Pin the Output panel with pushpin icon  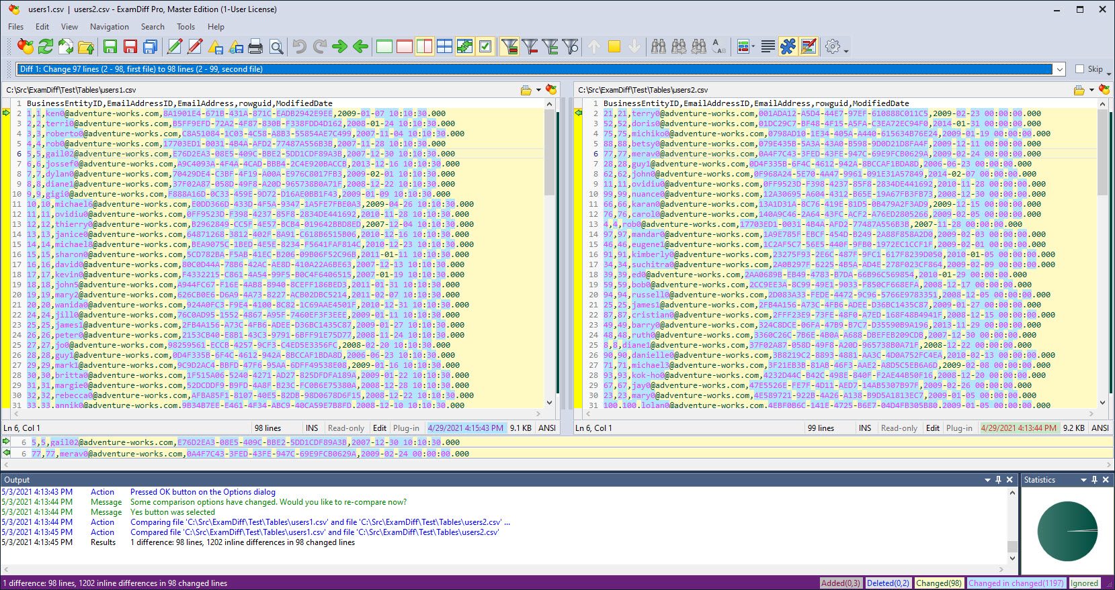[998, 480]
